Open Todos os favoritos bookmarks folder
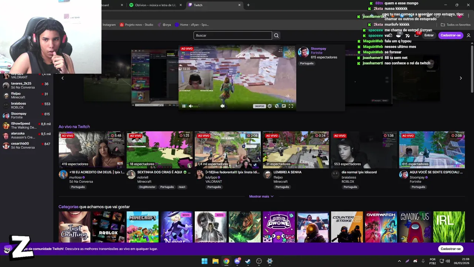This screenshot has width=474, height=267. (455, 25)
